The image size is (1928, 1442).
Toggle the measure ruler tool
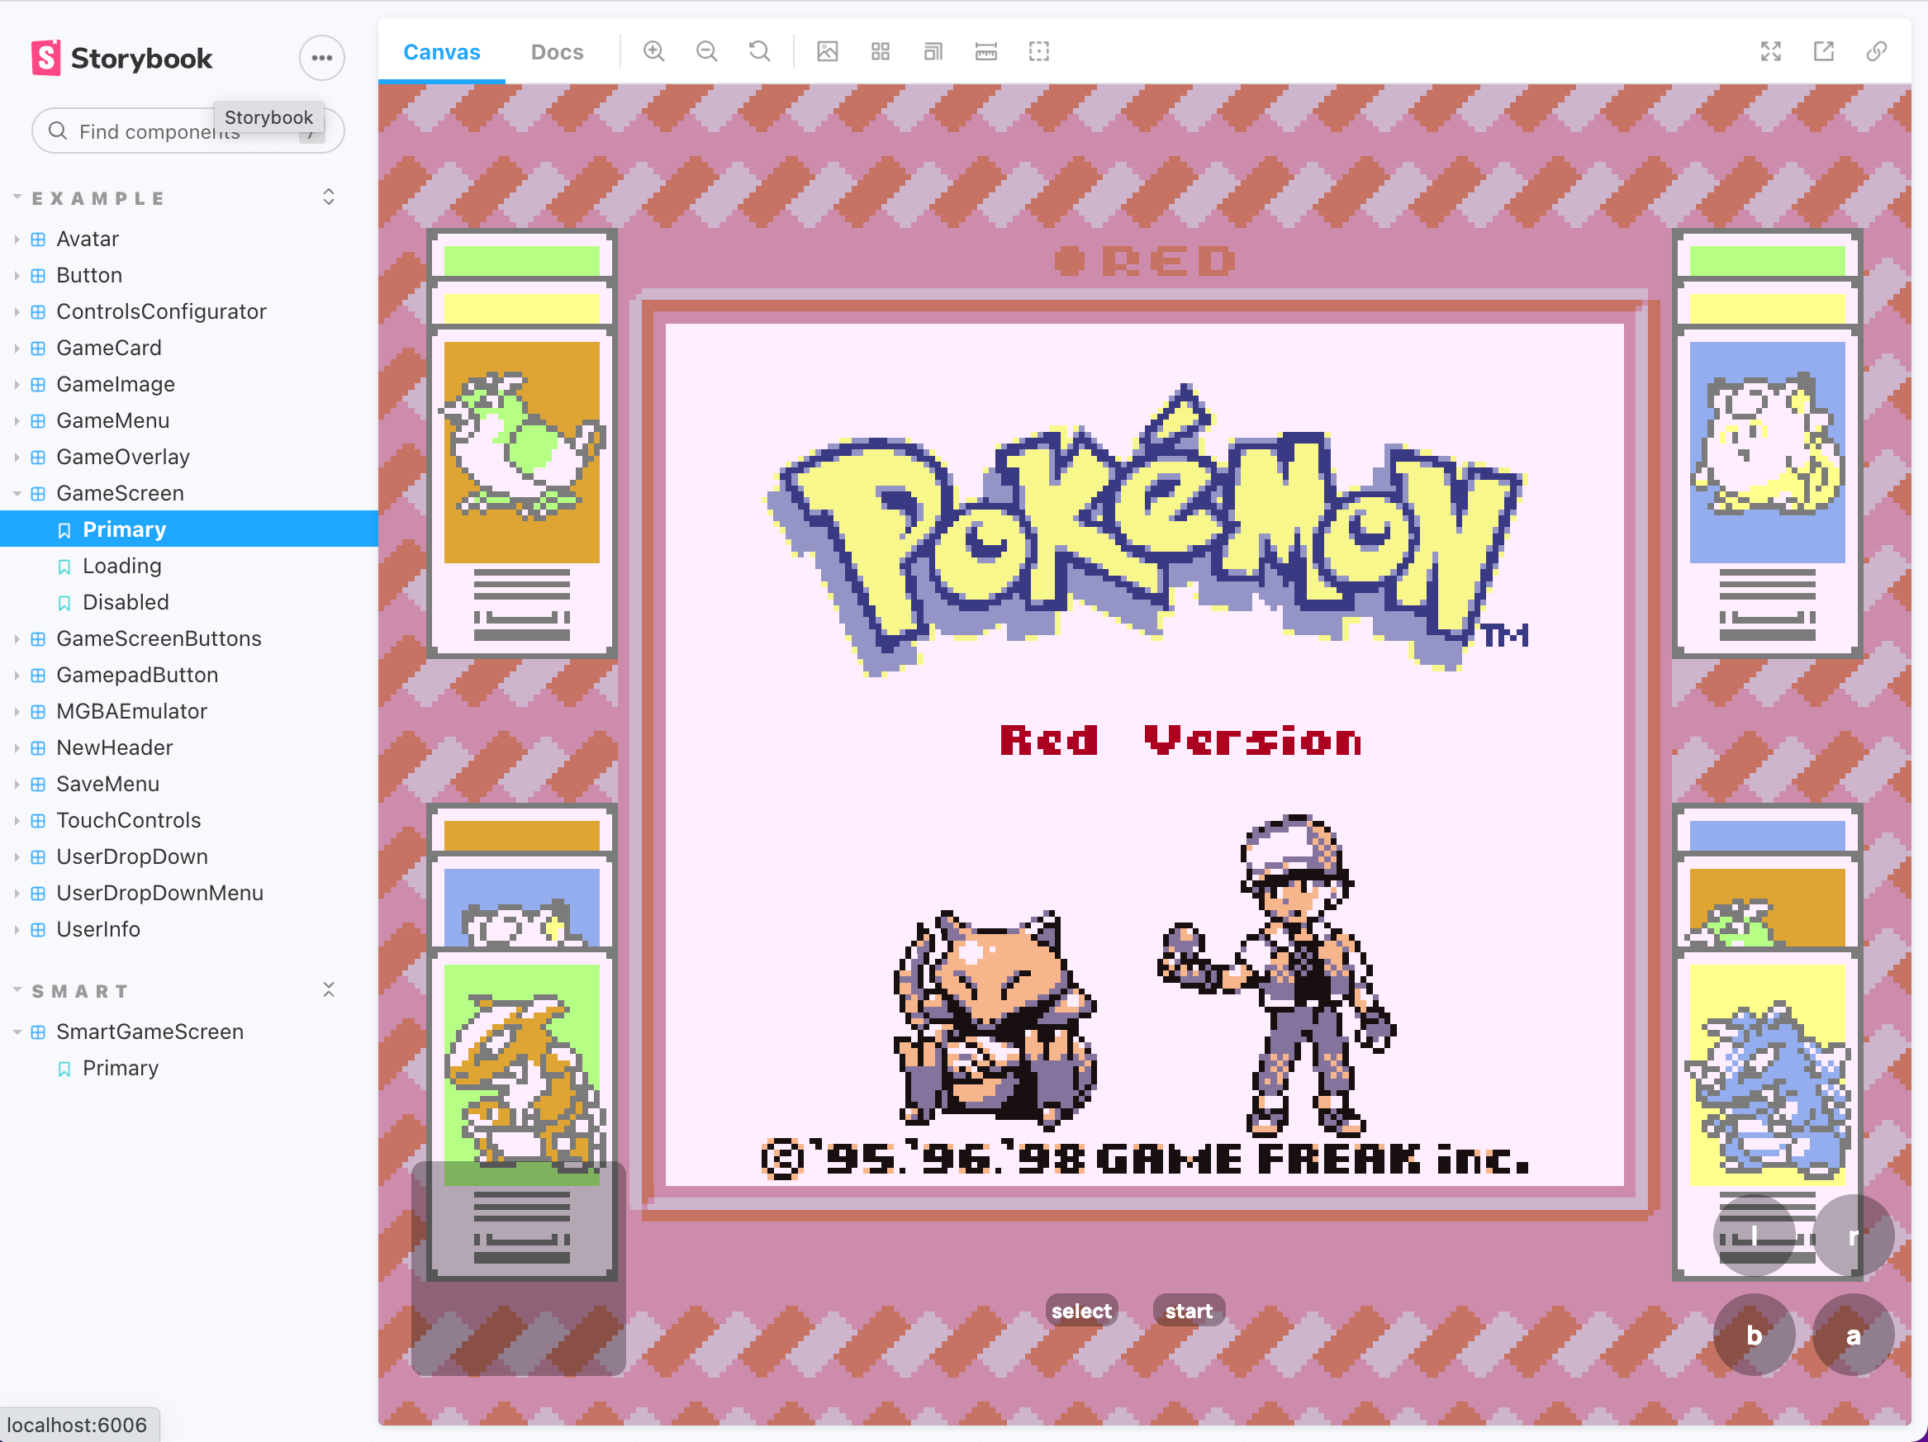985,51
